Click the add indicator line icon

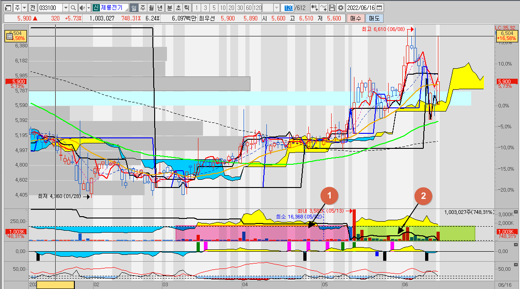(323, 8)
